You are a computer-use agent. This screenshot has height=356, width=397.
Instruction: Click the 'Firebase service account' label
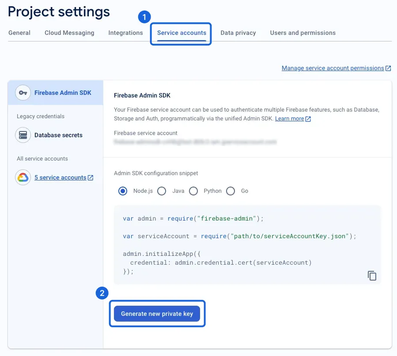[x=146, y=133]
